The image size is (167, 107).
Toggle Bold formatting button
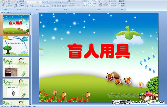[28, 6]
